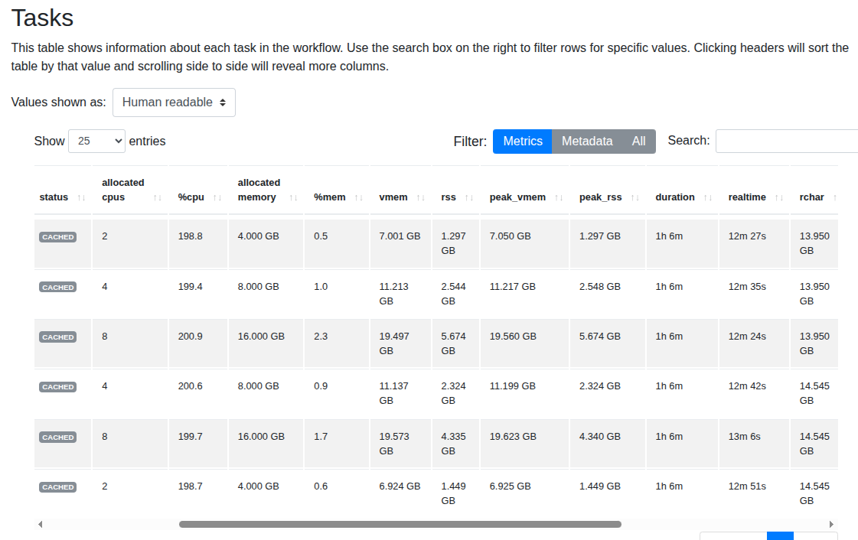
Task: Click the %cpu column sort arrows
Action: [217, 197]
